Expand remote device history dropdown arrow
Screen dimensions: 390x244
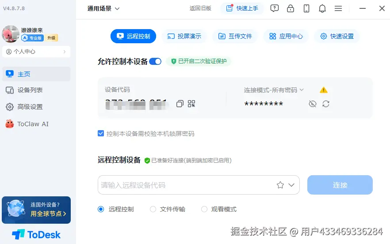(291, 185)
